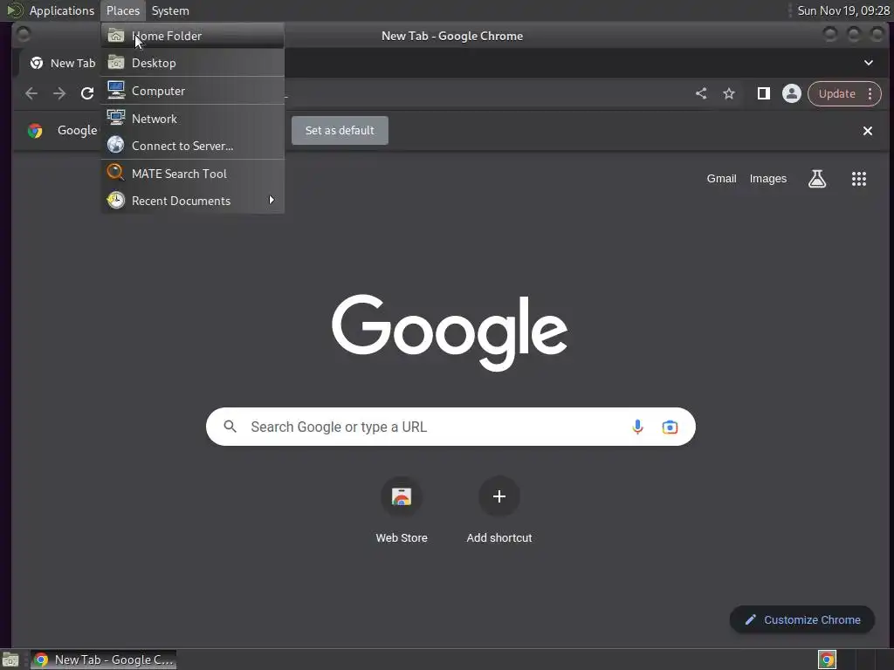894x670 pixels.
Task: Click the Update Chrome button
Action: 836,93
